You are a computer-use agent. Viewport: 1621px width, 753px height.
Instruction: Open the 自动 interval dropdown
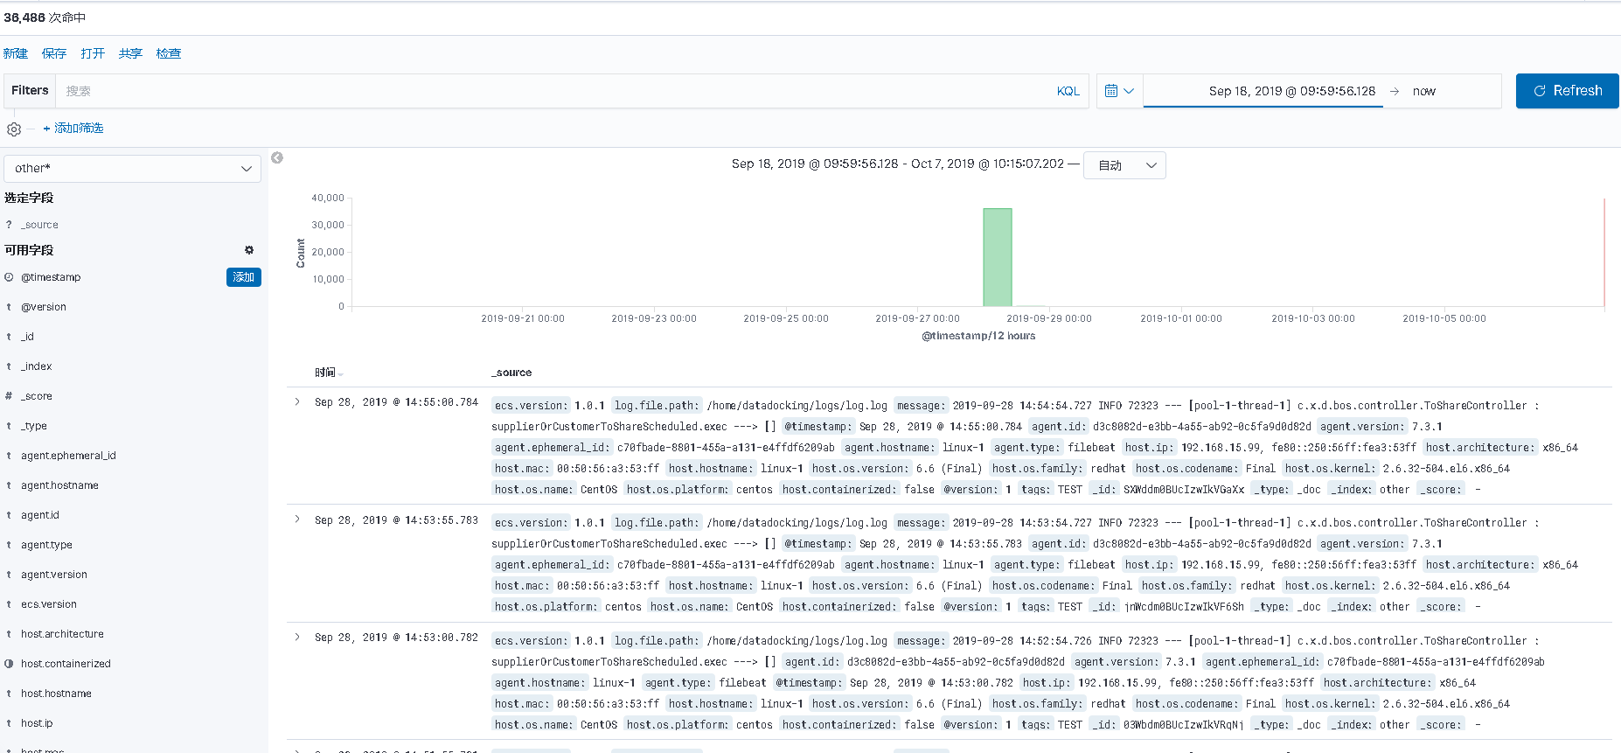pos(1124,165)
